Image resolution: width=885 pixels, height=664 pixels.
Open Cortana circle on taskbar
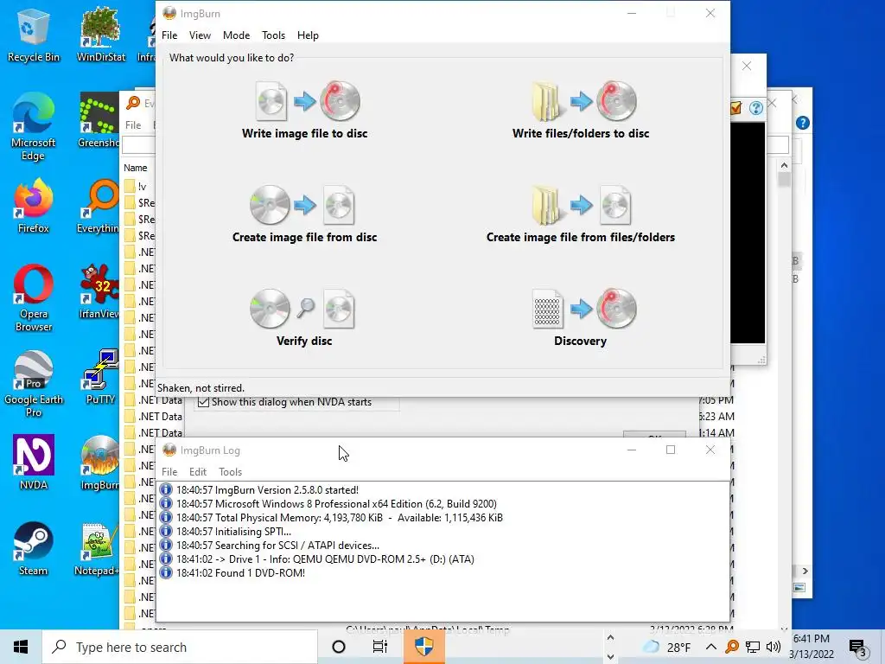click(339, 647)
